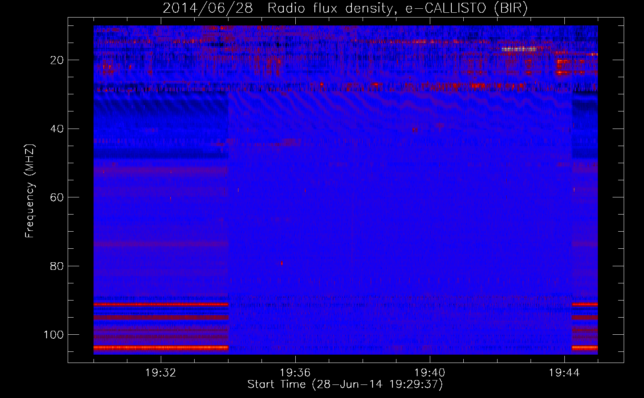Click the 20 MHz frequency tick label
This screenshot has height=398, width=644.
57,60
